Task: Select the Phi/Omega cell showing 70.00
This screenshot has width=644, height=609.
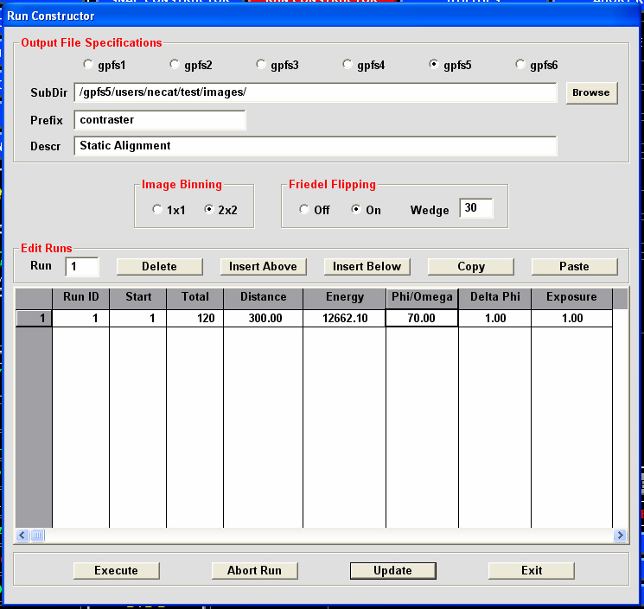Action: 421,318
